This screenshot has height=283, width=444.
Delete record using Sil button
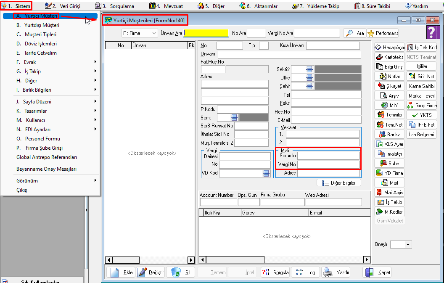181,272
